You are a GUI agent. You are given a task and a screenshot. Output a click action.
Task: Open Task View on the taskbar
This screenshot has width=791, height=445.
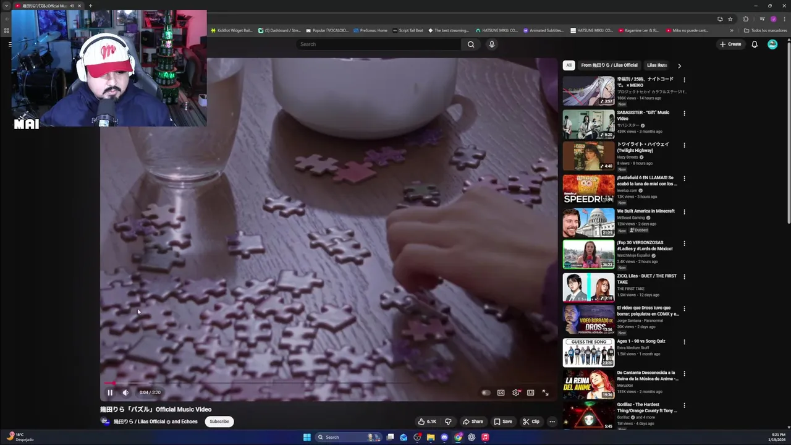click(x=390, y=437)
